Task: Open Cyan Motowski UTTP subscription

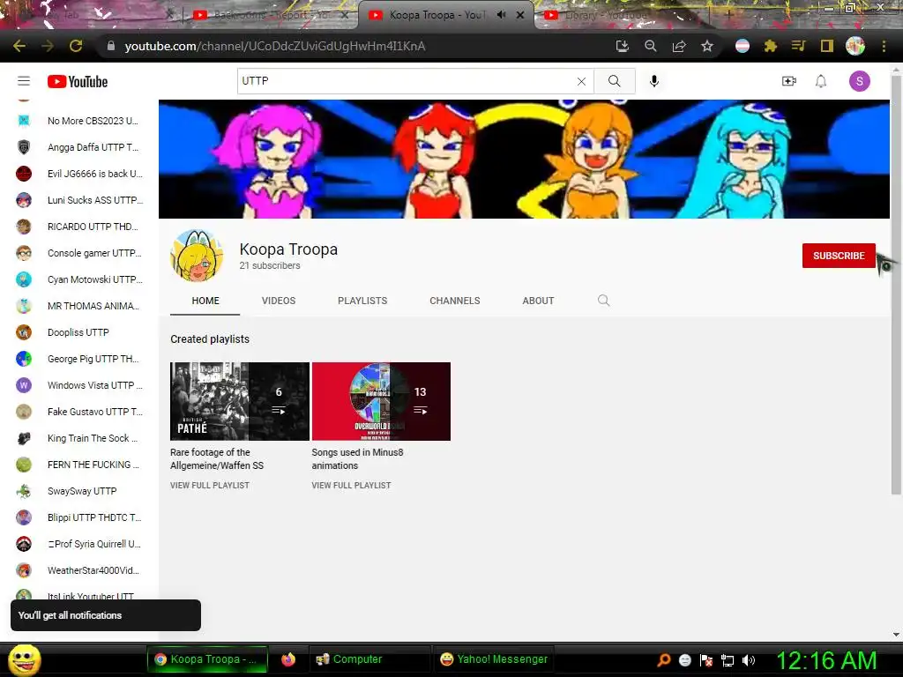Action: [78, 279]
